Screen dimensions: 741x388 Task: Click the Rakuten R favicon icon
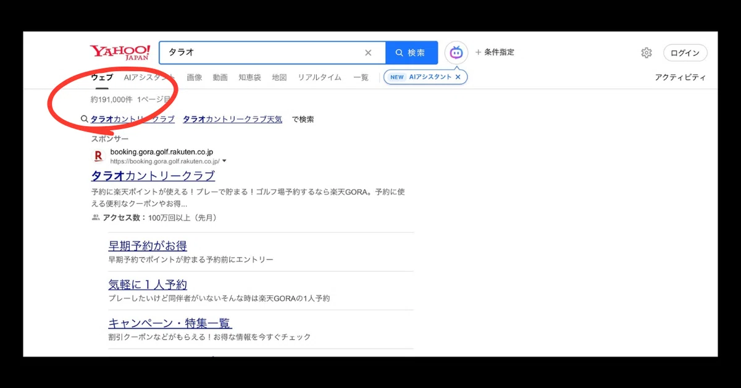coord(98,156)
